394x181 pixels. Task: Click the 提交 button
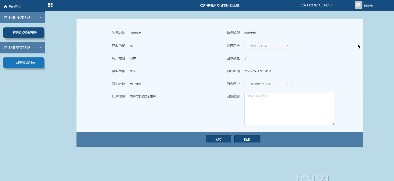(x=219, y=139)
